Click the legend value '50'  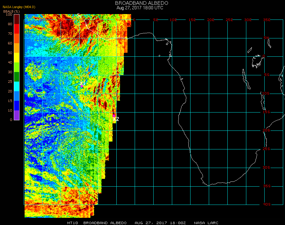tap(10, 53)
